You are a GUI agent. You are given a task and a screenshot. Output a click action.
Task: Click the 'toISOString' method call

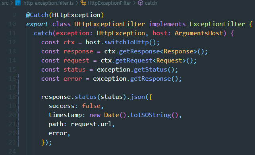pos(151,115)
